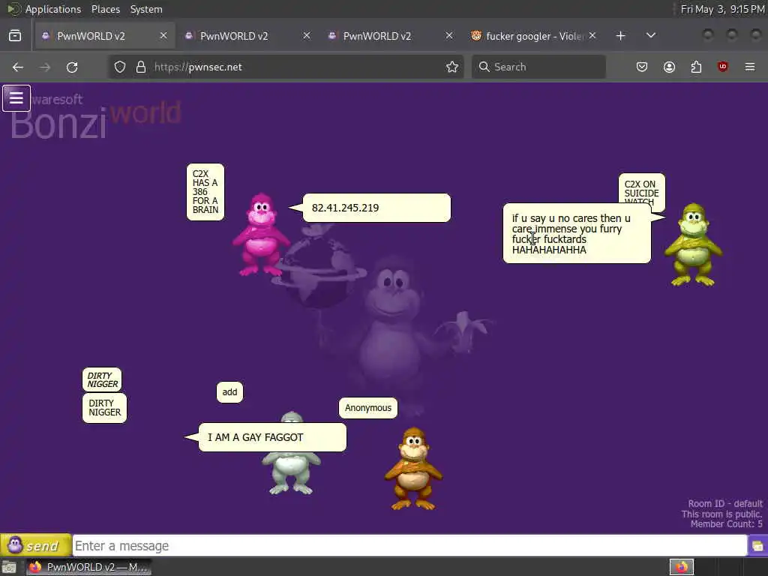Click the purple send button
The height and width of the screenshot is (576, 768).
[x=36, y=545]
